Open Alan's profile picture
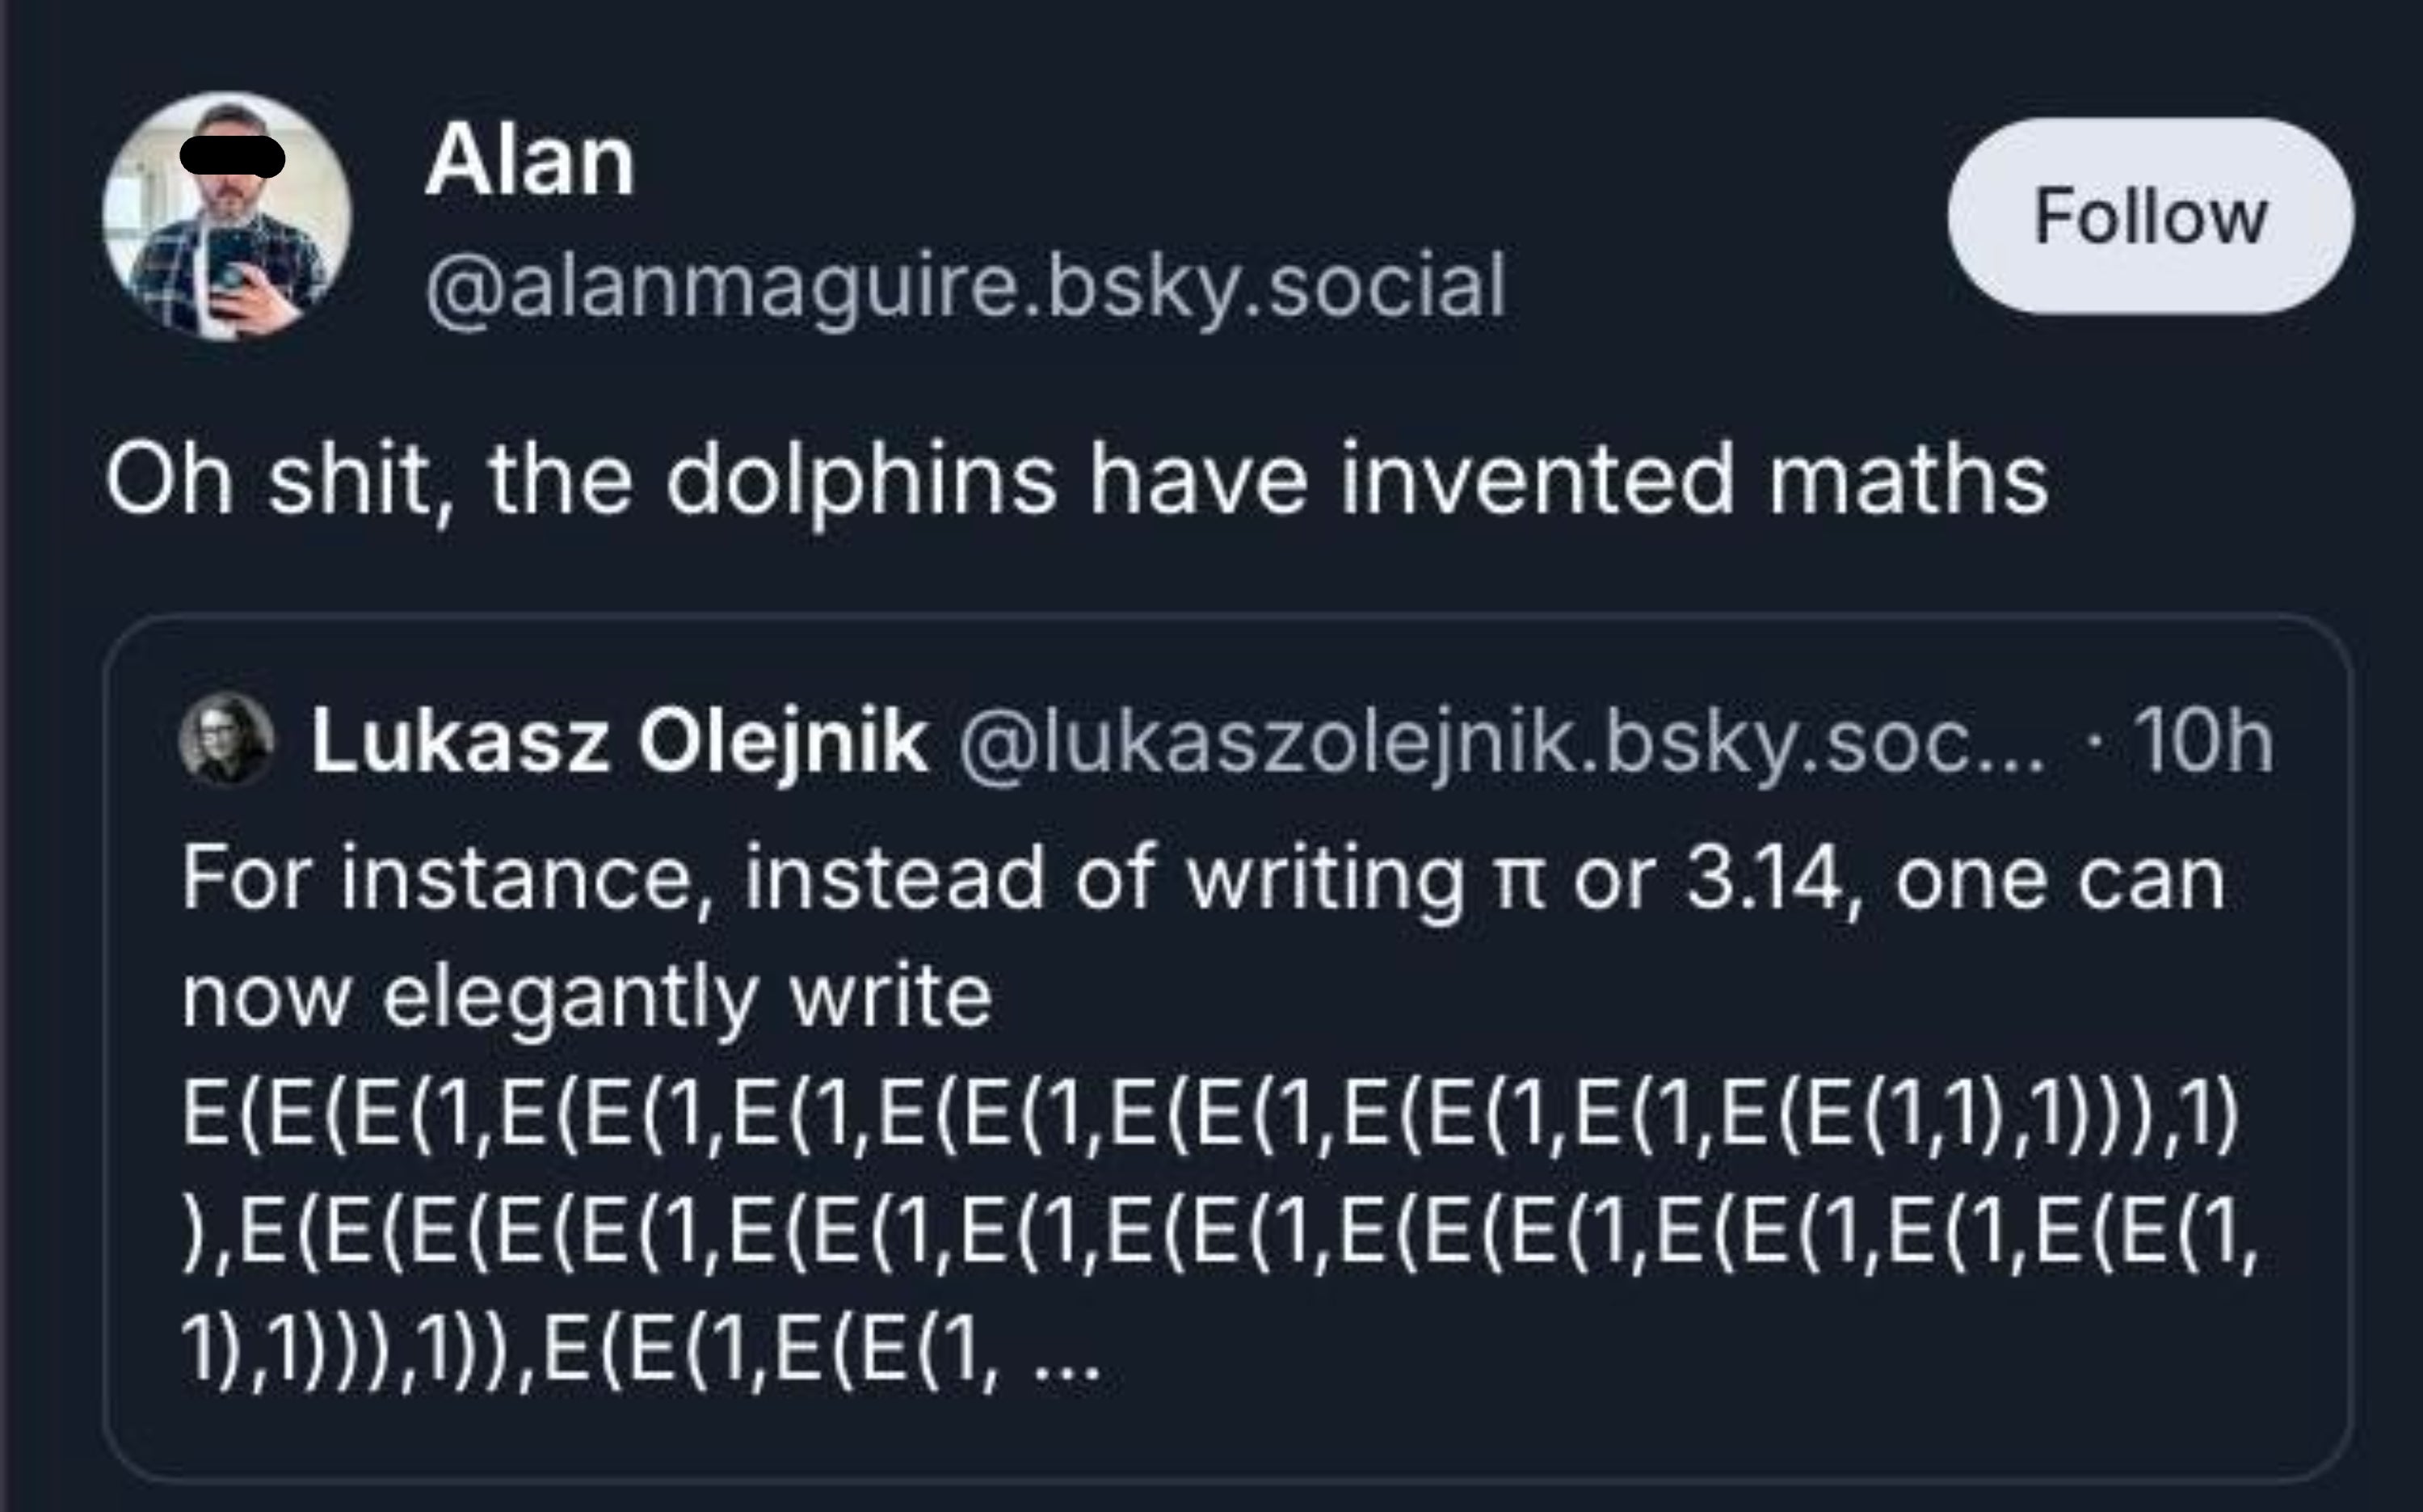The image size is (2423, 1512). 227,217
